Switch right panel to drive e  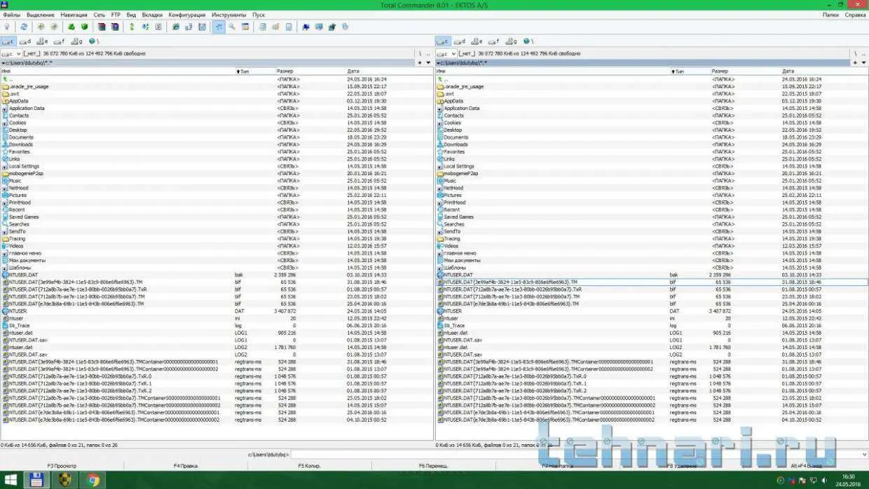pos(477,41)
